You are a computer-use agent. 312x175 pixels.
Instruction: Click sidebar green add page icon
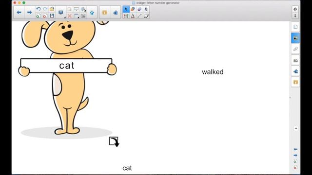coord(295,161)
